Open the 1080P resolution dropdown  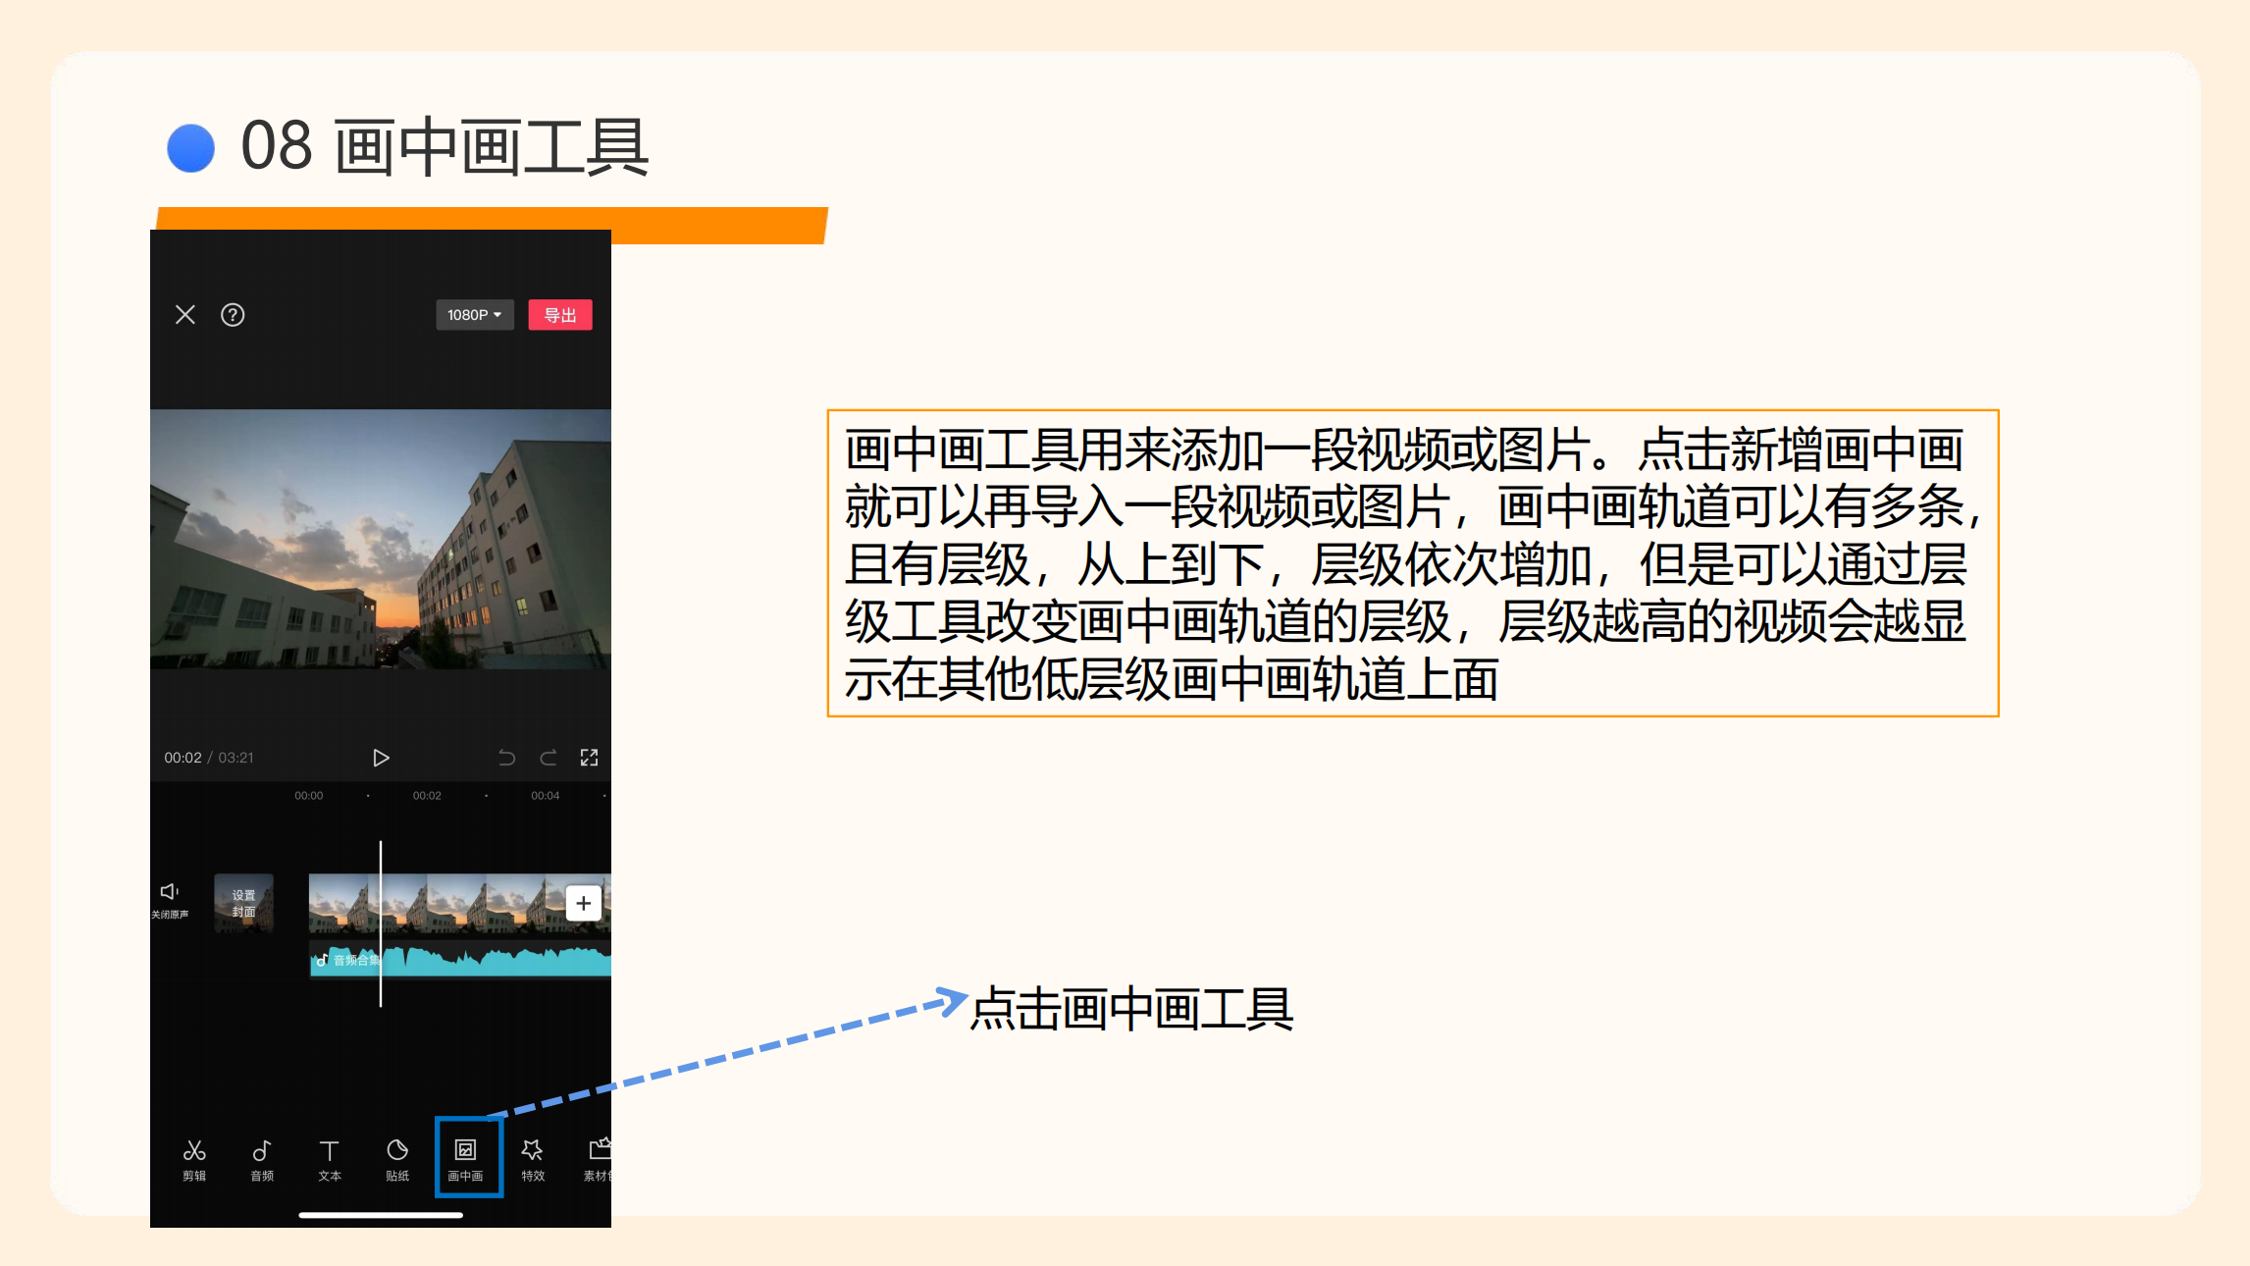(x=475, y=315)
